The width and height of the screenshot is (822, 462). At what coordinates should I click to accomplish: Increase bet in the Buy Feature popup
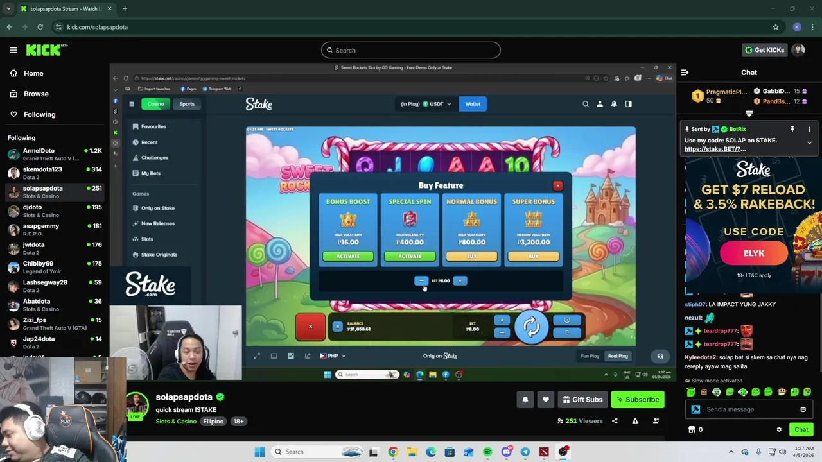[x=460, y=280]
